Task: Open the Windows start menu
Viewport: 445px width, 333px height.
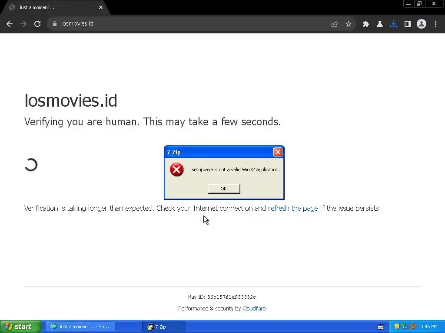Action: (21, 326)
